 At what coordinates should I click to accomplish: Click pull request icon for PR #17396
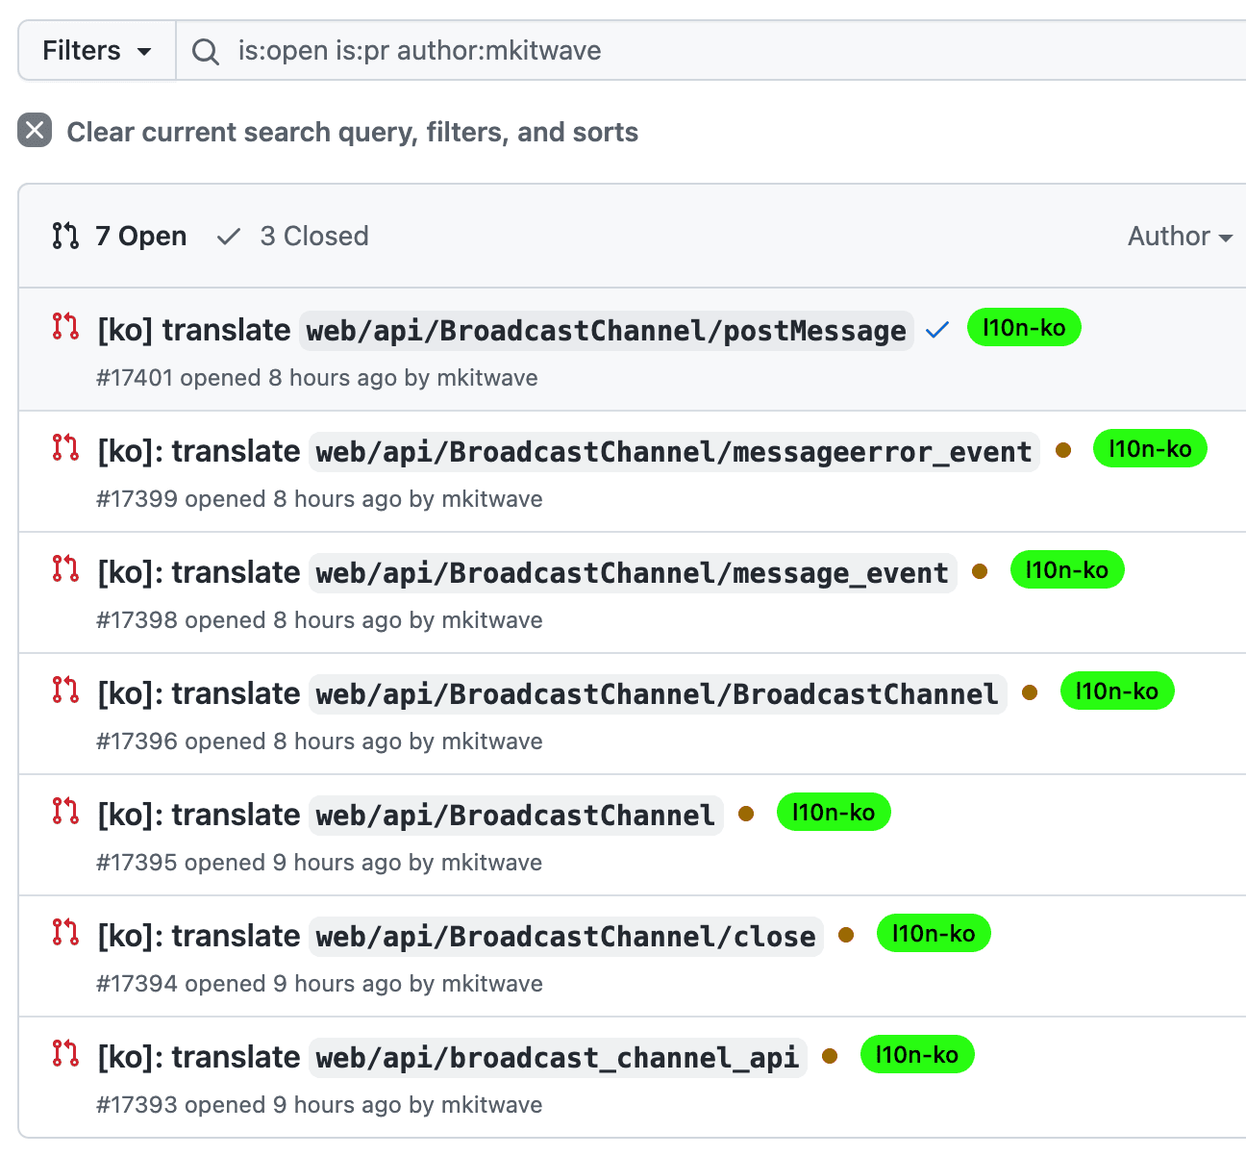click(65, 690)
